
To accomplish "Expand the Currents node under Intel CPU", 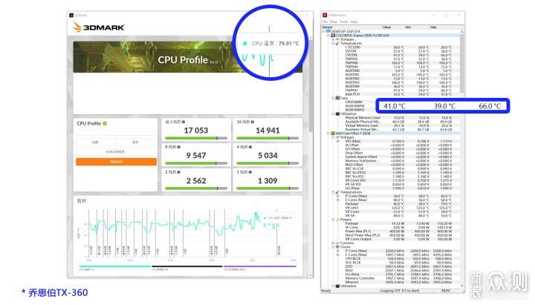I will point(333,243).
